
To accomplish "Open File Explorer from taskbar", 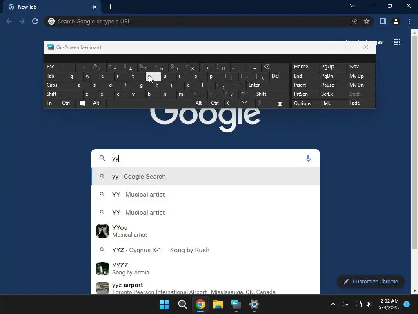I will 218,304.
